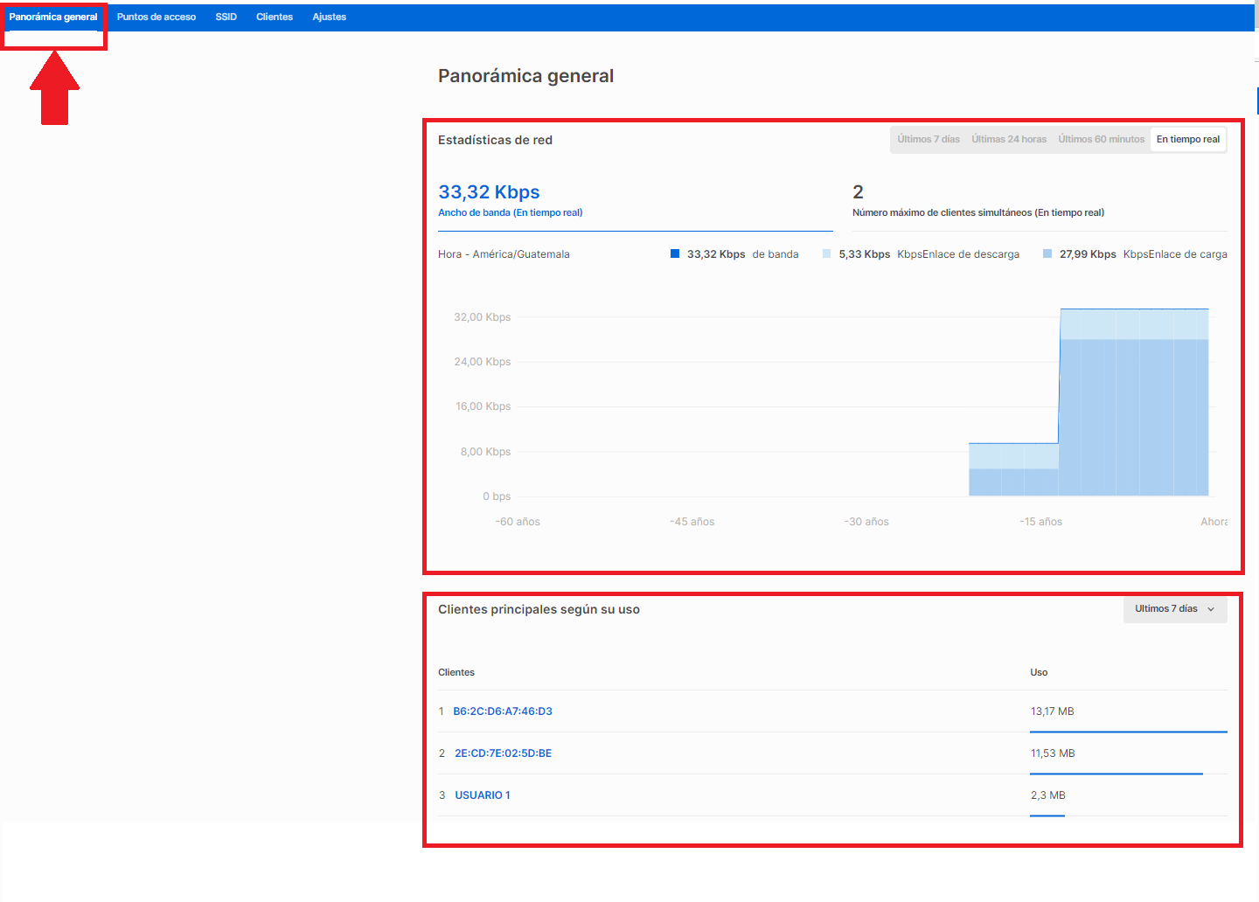Screen dimensions: 1259x902
Task: Open the Panorámica general tab
Action: 53,17
